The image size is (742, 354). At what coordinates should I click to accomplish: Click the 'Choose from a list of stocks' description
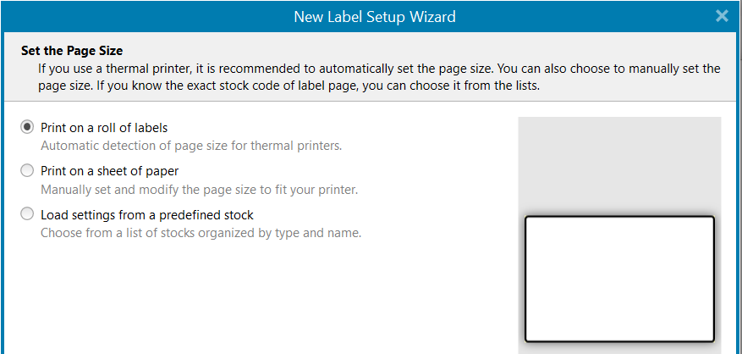click(x=201, y=233)
